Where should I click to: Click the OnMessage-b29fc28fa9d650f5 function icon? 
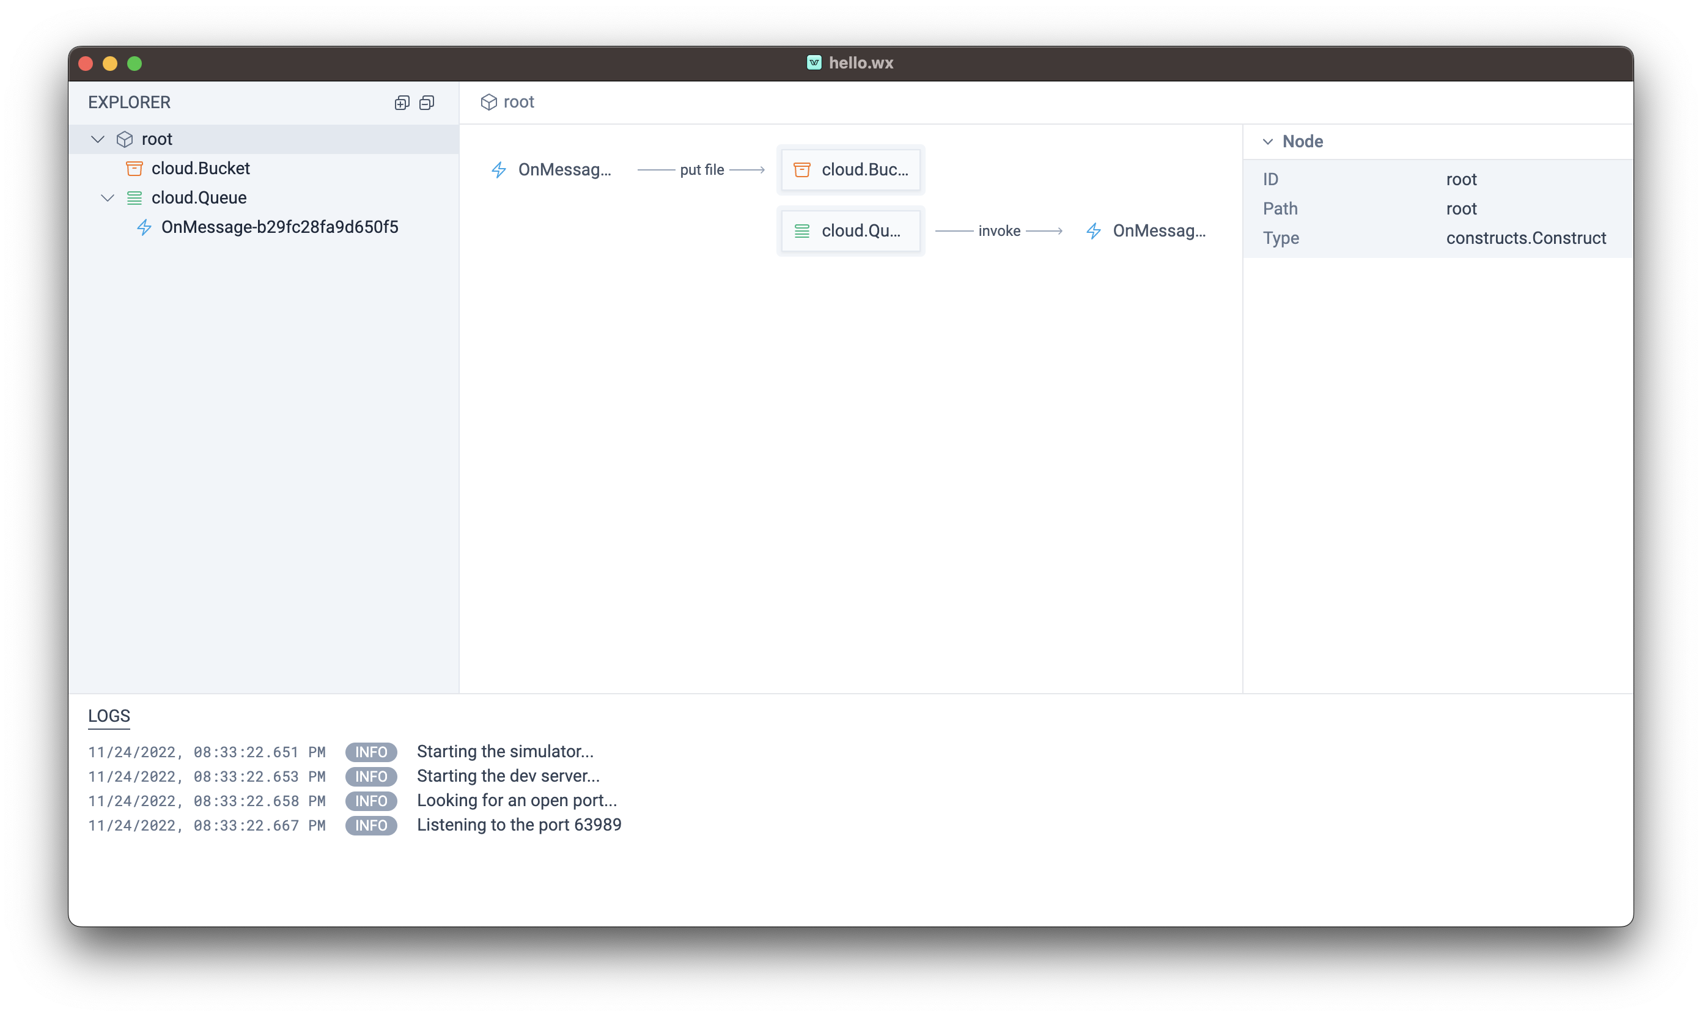pyautogui.click(x=147, y=226)
